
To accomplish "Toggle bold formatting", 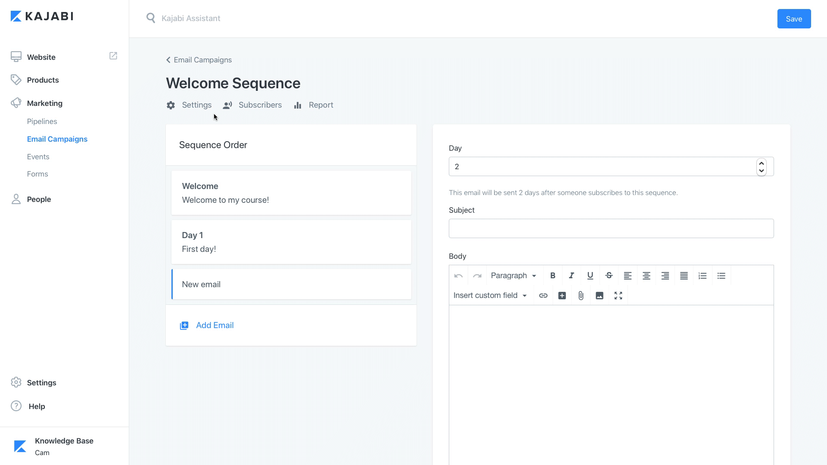I will [553, 276].
